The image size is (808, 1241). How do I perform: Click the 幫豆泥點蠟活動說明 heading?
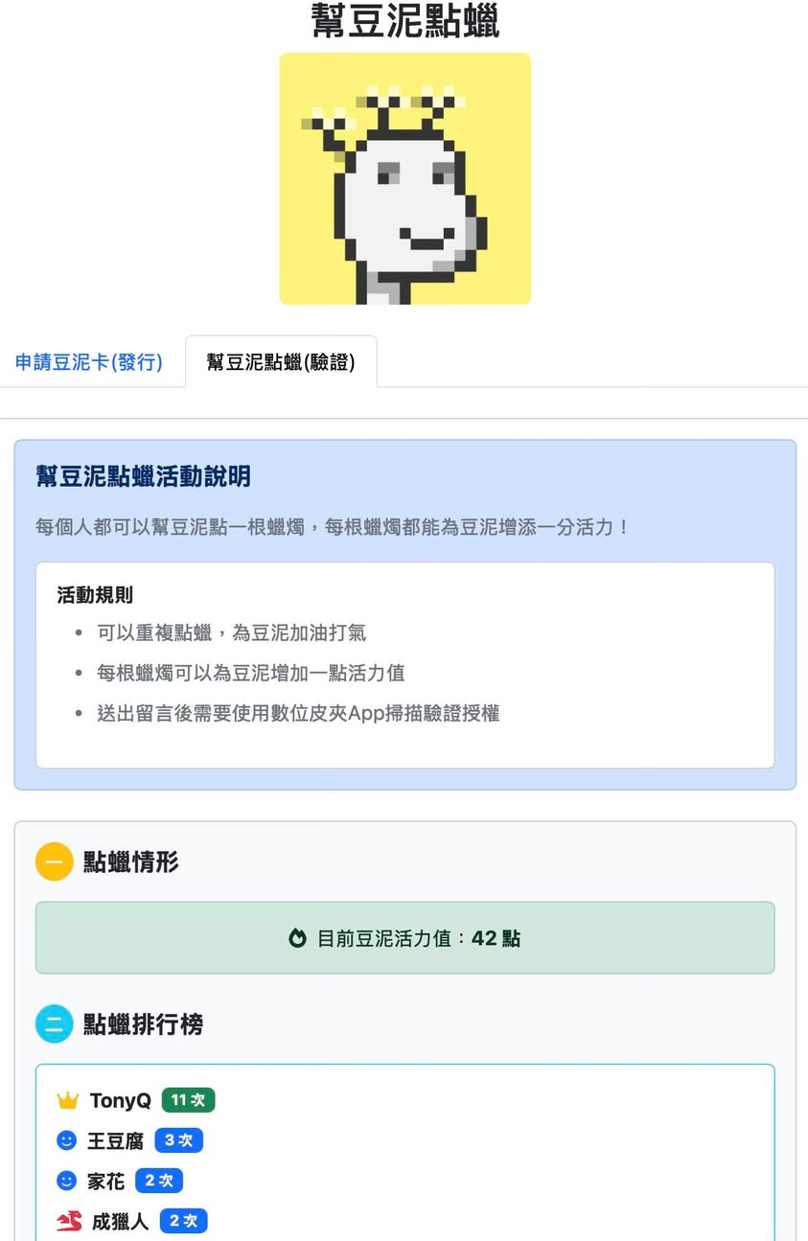click(144, 476)
